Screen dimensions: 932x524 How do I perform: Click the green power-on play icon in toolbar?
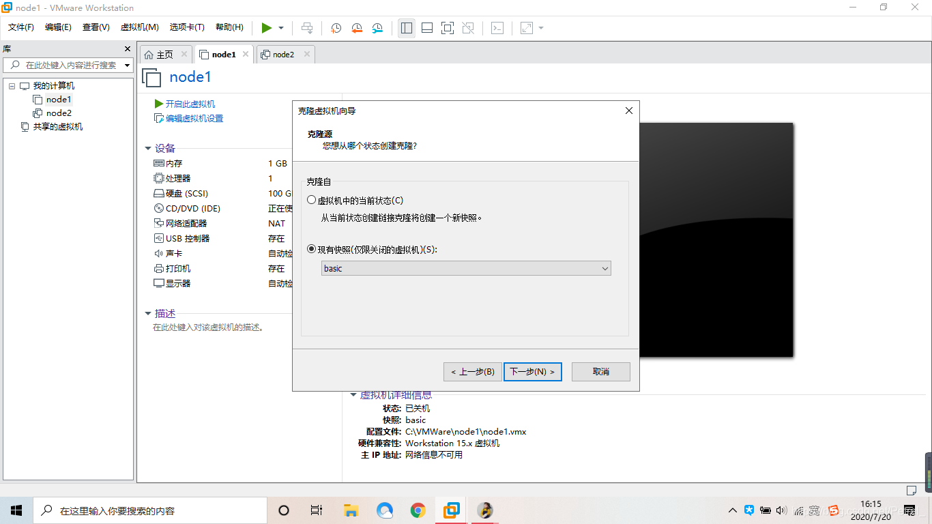[x=267, y=28]
